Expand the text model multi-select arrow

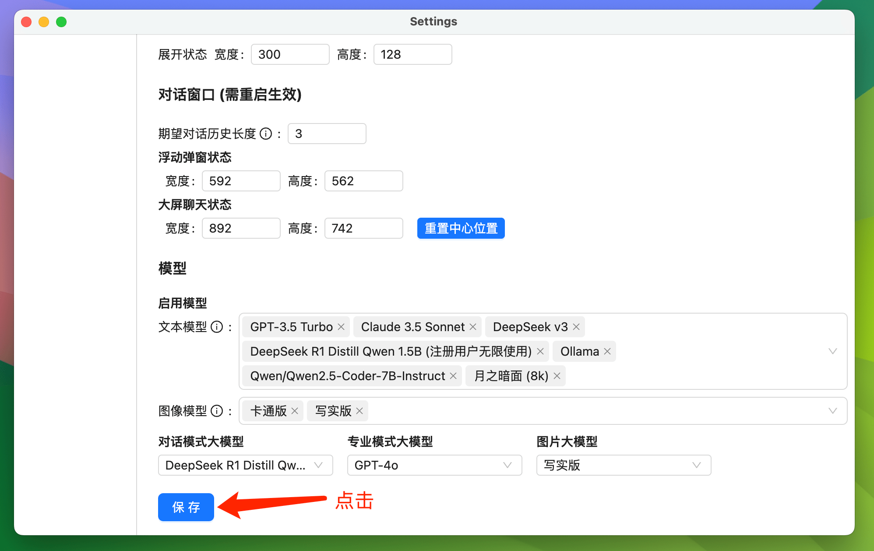point(833,351)
